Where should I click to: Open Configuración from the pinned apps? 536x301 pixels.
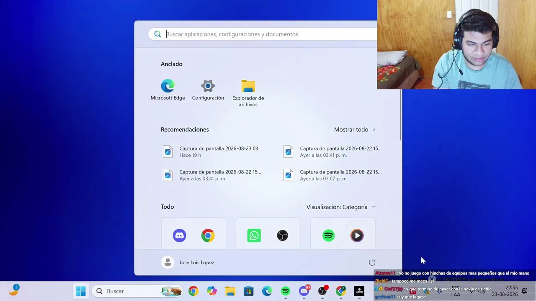click(208, 90)
